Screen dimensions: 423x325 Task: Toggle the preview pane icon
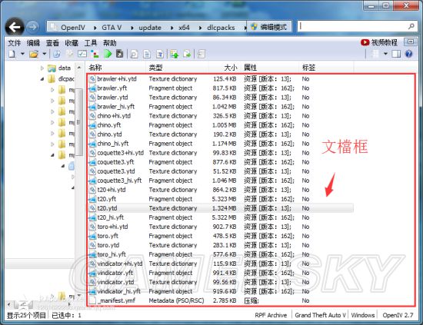[396, 54]
